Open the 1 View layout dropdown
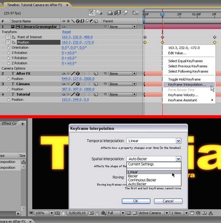This screenshot has width=221, height=223. (x=179, y=213)
